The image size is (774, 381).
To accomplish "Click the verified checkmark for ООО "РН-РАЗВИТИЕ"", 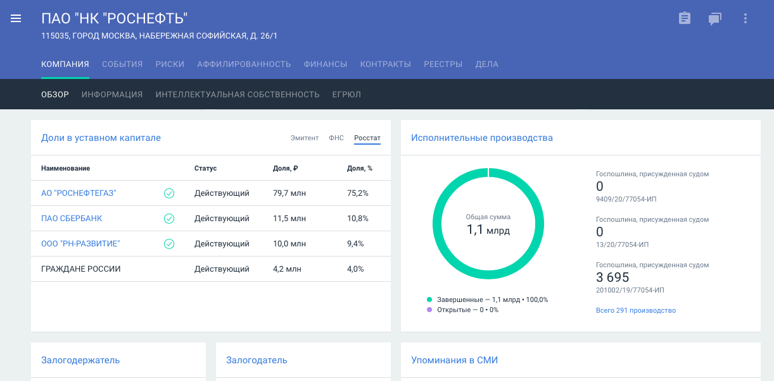I will coord(169,244).
